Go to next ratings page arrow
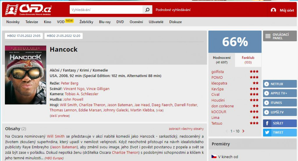298x161 pixels. 243,131
